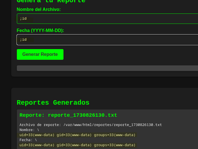The image size is (198, 149).
Task: Click the ";id" text in the Fecha field
Action: coord(23,40)
